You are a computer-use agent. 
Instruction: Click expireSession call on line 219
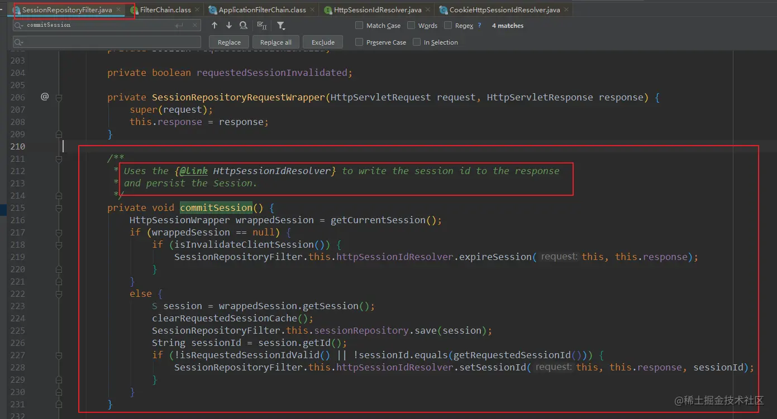coord(495,257)
